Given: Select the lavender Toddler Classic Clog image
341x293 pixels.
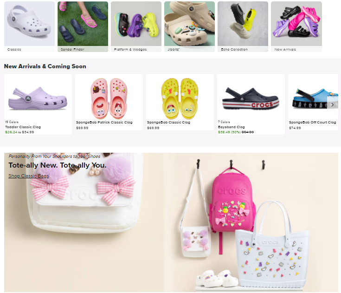Looking at the screenshot, I should pyautogui.click(x=38, y=98).
